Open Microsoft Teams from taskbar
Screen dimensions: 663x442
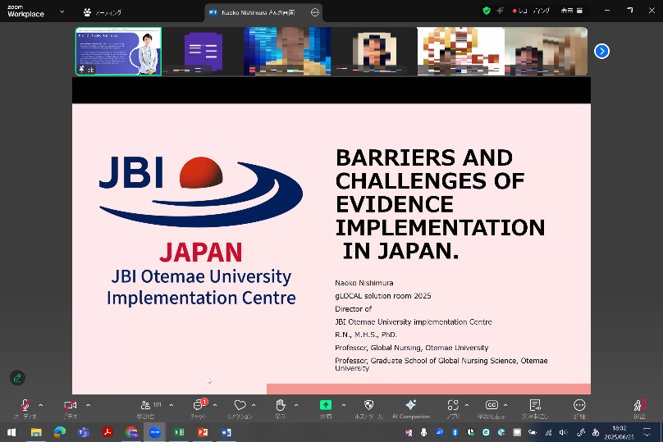click(84, 432)
